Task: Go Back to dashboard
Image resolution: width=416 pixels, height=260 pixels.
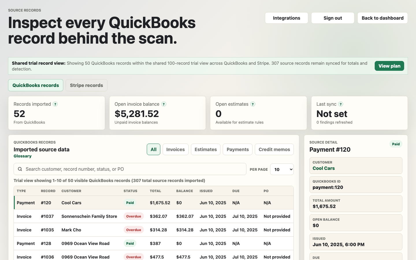Action: pyautogui.click(x=382, y=18)
